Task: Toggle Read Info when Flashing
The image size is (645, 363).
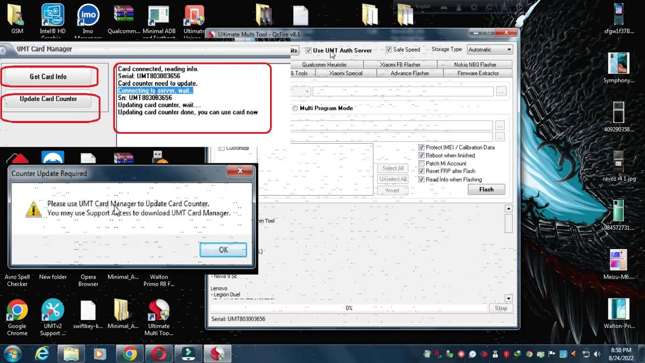Action: pos(422,179)
